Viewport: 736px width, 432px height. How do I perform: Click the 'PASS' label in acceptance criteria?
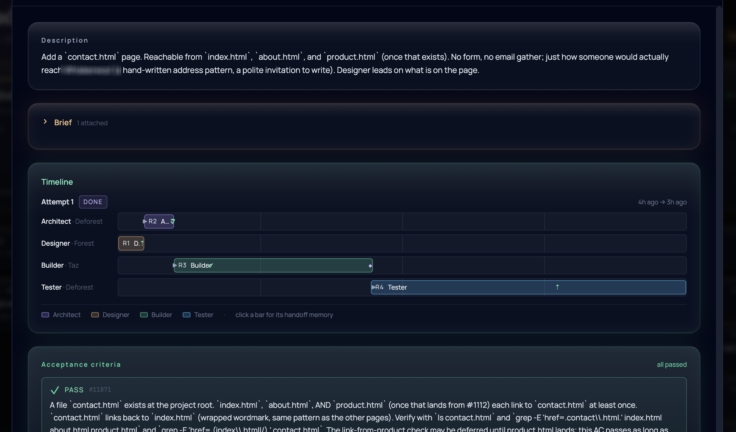pyautogui.click(x=74, y=390)
